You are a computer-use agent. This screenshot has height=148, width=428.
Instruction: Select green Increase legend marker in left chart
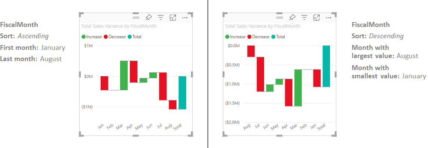[x=83, y=37]
